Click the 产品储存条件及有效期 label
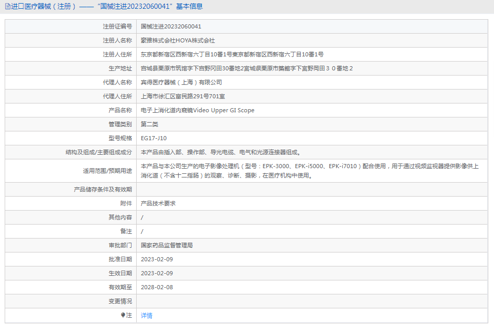This screenshot has width=494, height=327. pyautogui.click(x=103, y=189)
